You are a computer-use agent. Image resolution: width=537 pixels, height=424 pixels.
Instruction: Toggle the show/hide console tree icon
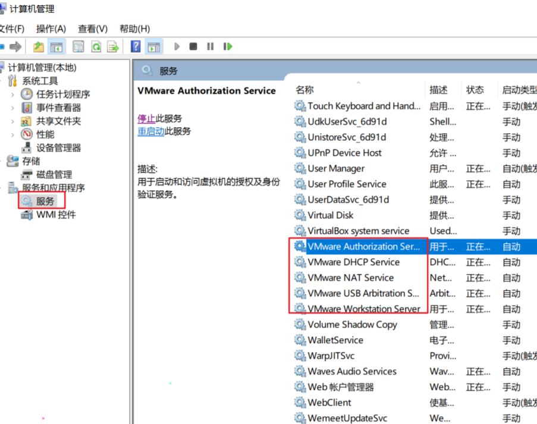click(56, 46)
